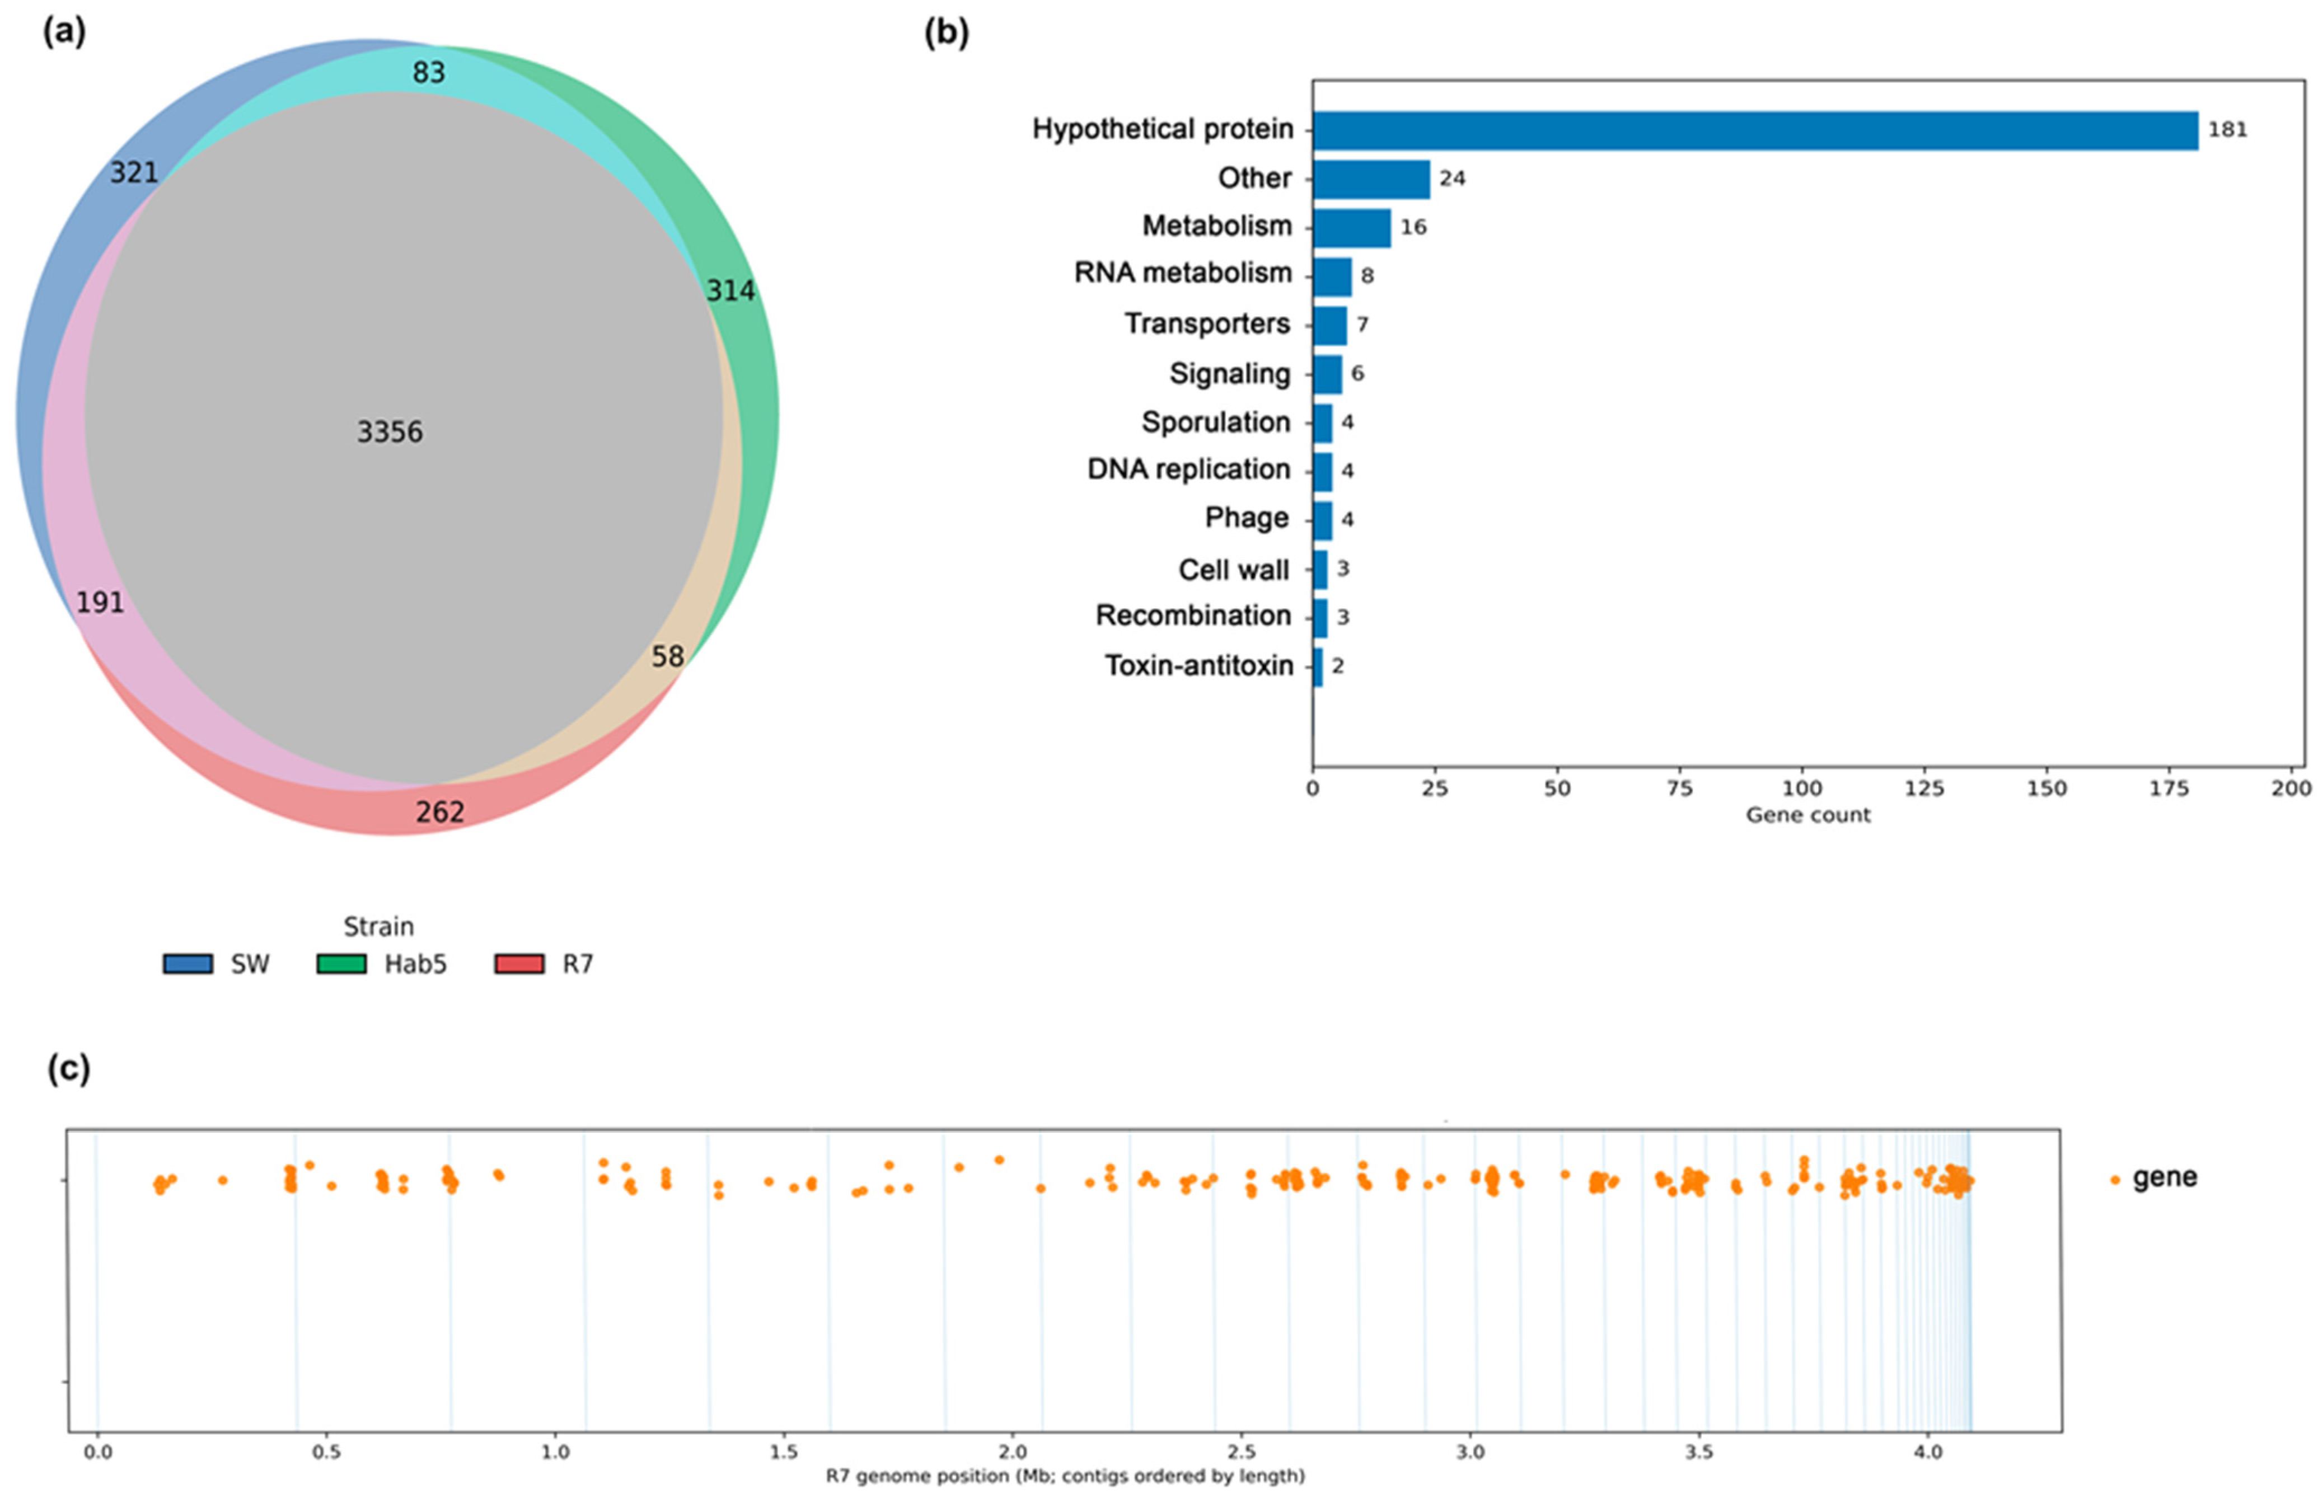This screenshot has width=2323, height=1507.
Task: Click the R7 genome position axis title
Action: [1065, 1476]
